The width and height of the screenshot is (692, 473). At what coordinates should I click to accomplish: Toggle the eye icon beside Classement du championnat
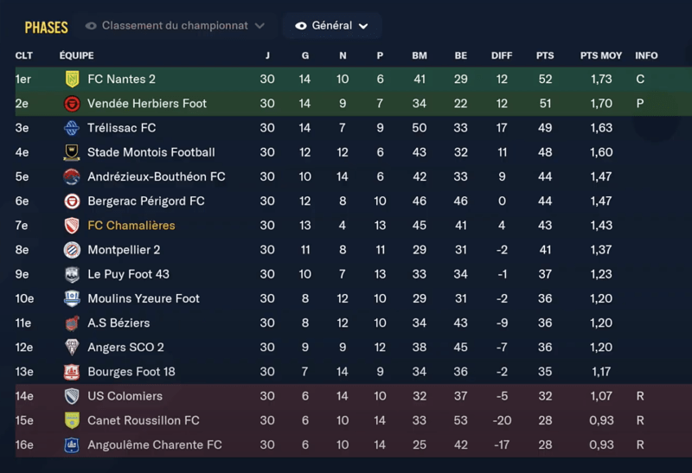(91, 26)
